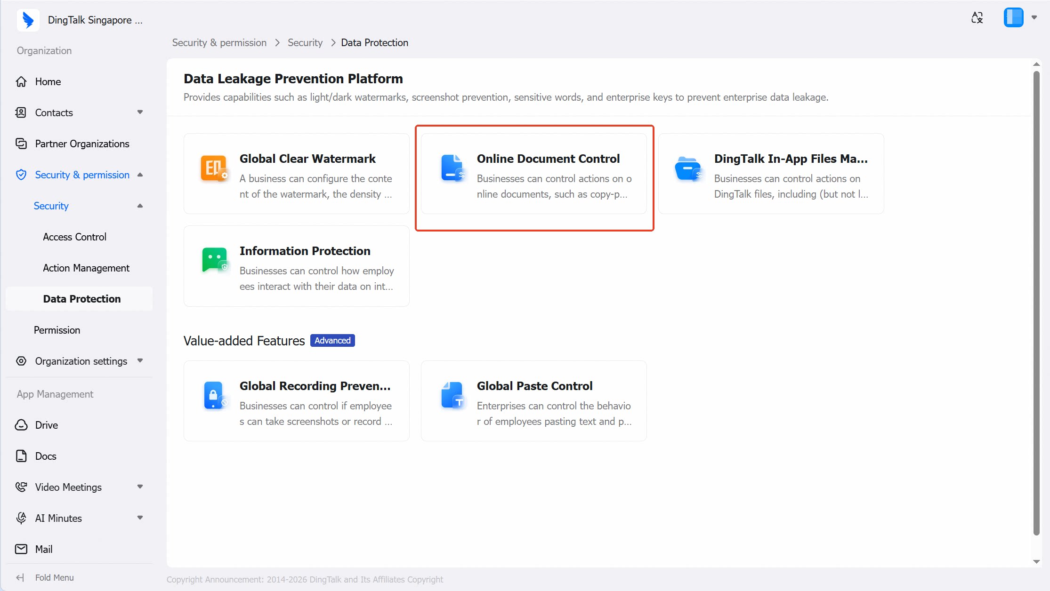This screenshot has width=1050, height=591.
Task: Expand the AI Minutes arrow
Action: [140, 518]
